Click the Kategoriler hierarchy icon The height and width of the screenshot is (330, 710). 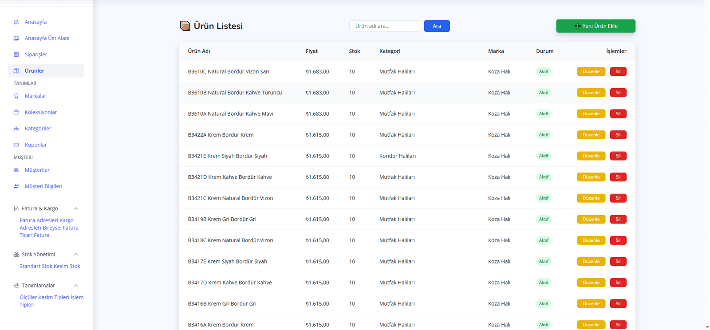pyautogui.click(x=16, y=129)
